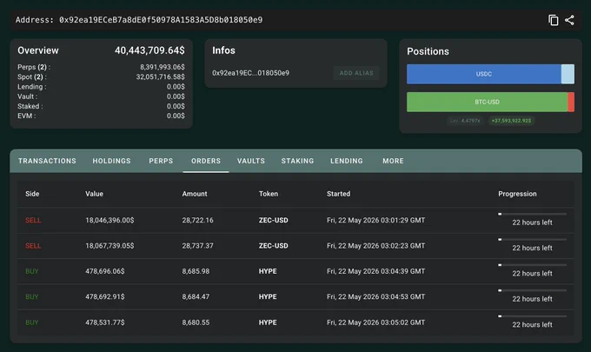Click HYPE token of the 03:05:02 order
The image size is (591, 352).
click(268, 322)
